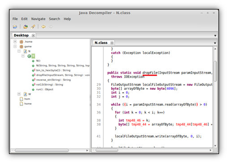Open the Edit menu
This screenshot has width=228, height=163.
[x=24, y=19]
